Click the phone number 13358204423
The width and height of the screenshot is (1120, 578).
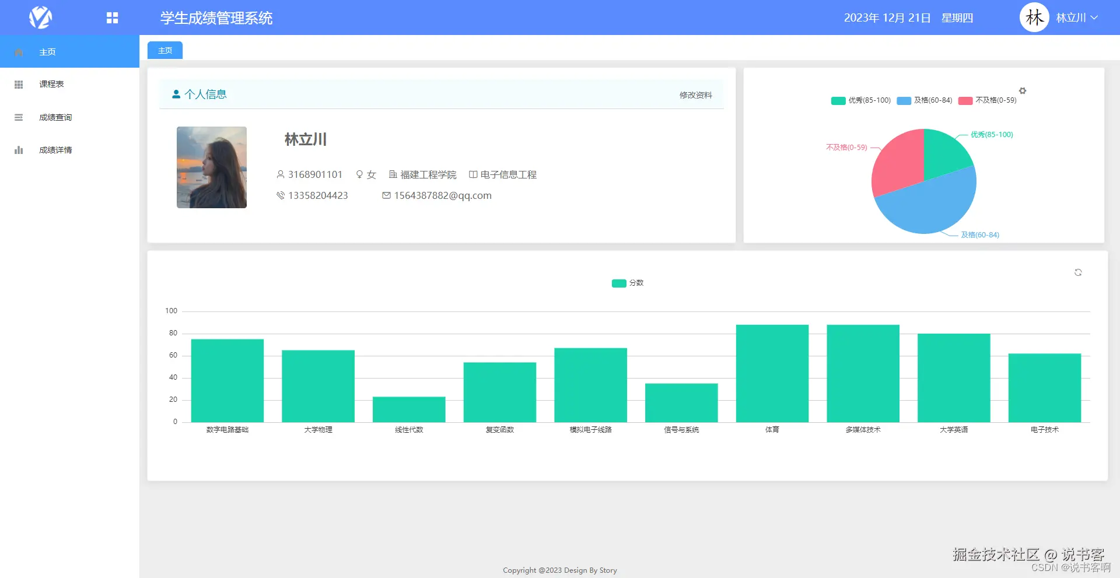tap(318, 195)
